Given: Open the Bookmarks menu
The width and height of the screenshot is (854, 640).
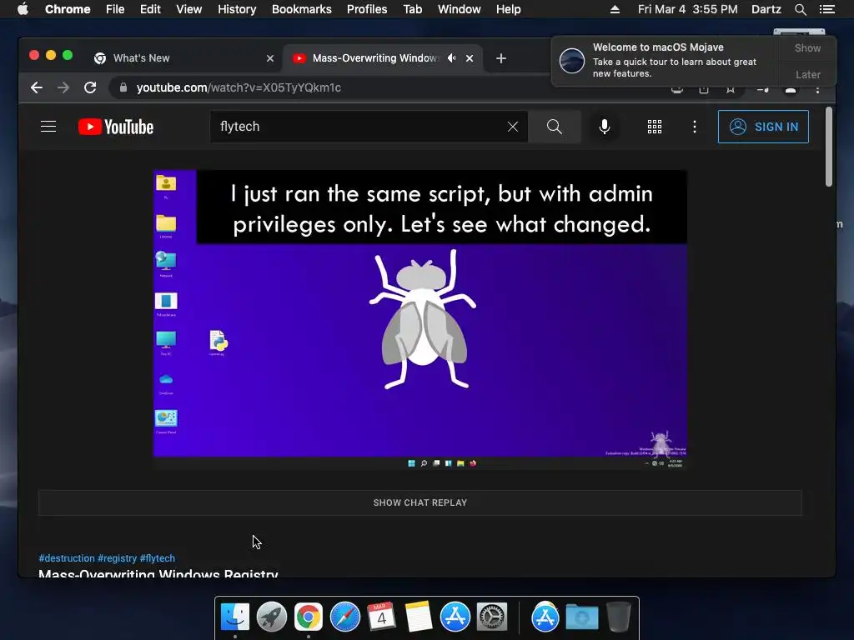Looking at the screenshot, I should (302, 9).
